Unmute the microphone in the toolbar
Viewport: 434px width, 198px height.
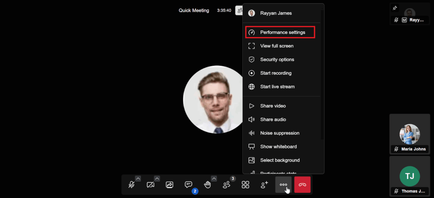[x=131, y=185]
